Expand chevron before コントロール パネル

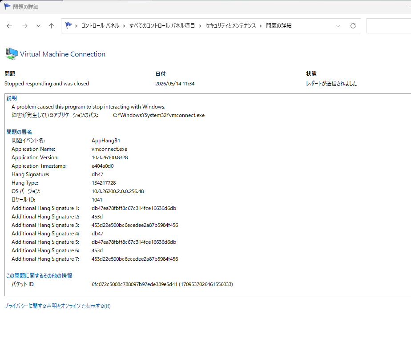[x=76, y=26]
